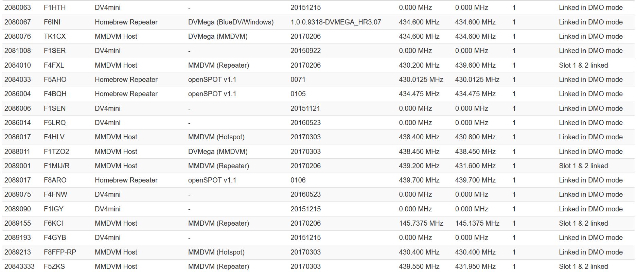637x279 pixels.
Task: Click 145.7375 MHz frequency cell
Action: point(421,223)
